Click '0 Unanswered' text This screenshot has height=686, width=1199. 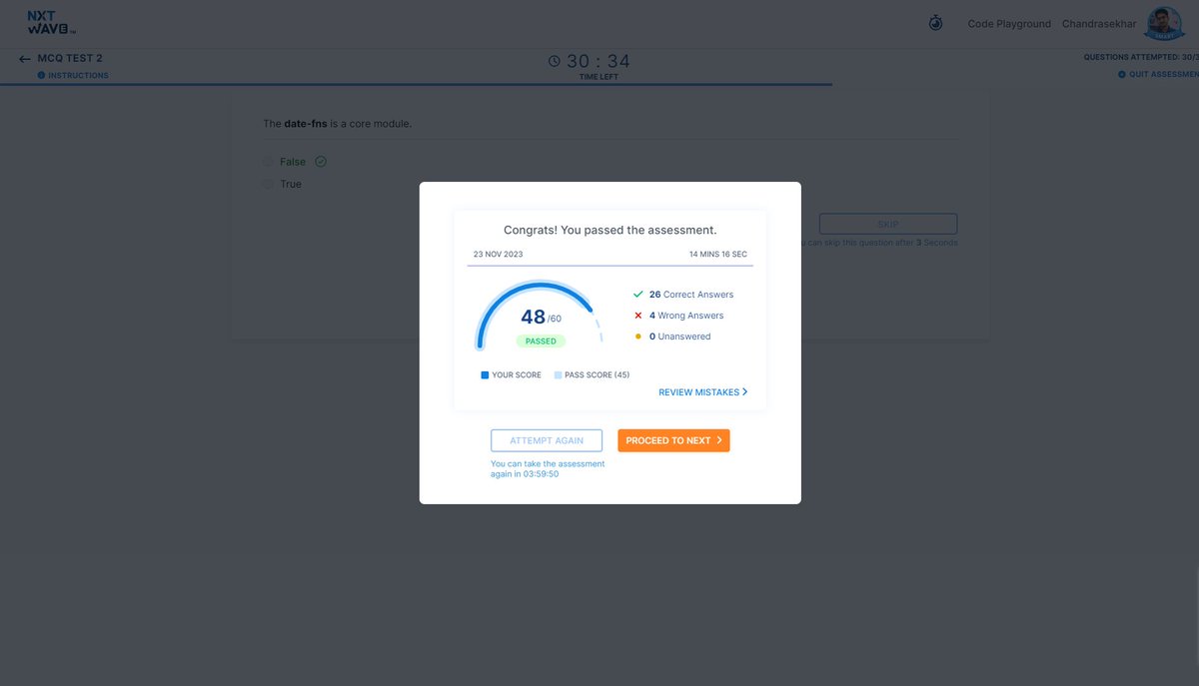pyautogui.click(x=680, y=337)
